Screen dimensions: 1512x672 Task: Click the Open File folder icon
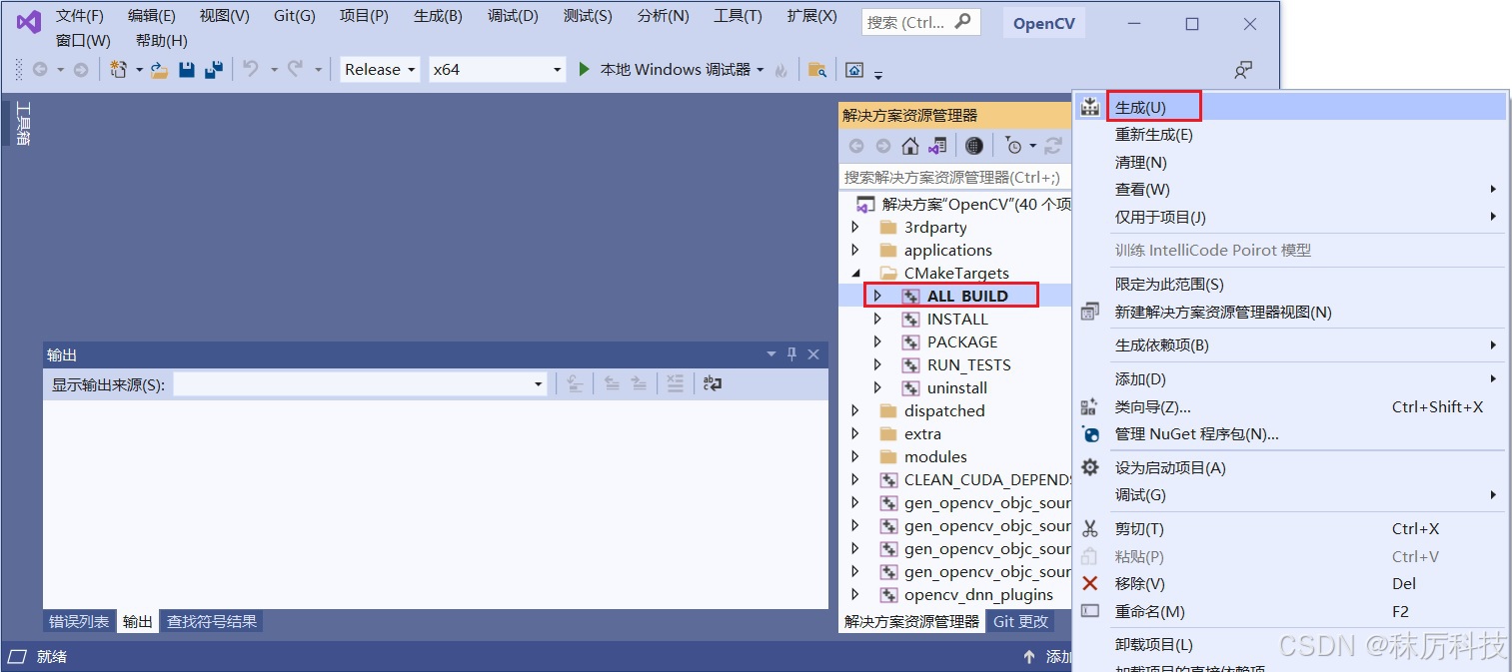159,70
